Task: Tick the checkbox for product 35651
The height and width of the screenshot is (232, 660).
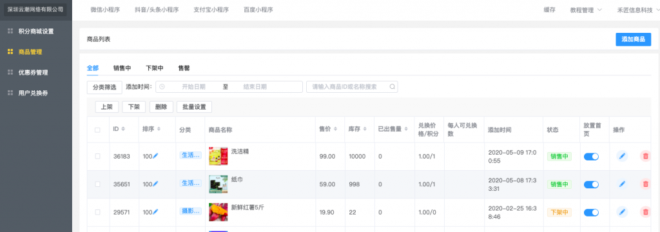Action: [x=98, y=184]
